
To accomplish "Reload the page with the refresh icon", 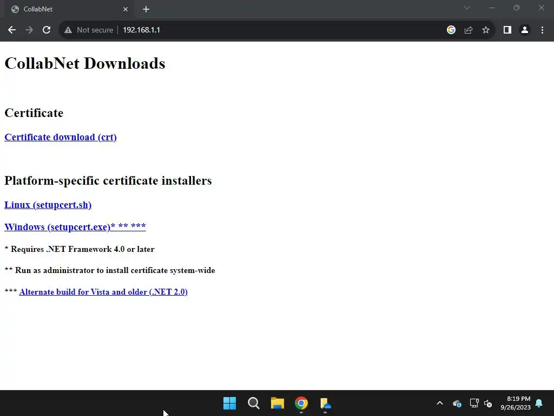I will pos(47,30).
